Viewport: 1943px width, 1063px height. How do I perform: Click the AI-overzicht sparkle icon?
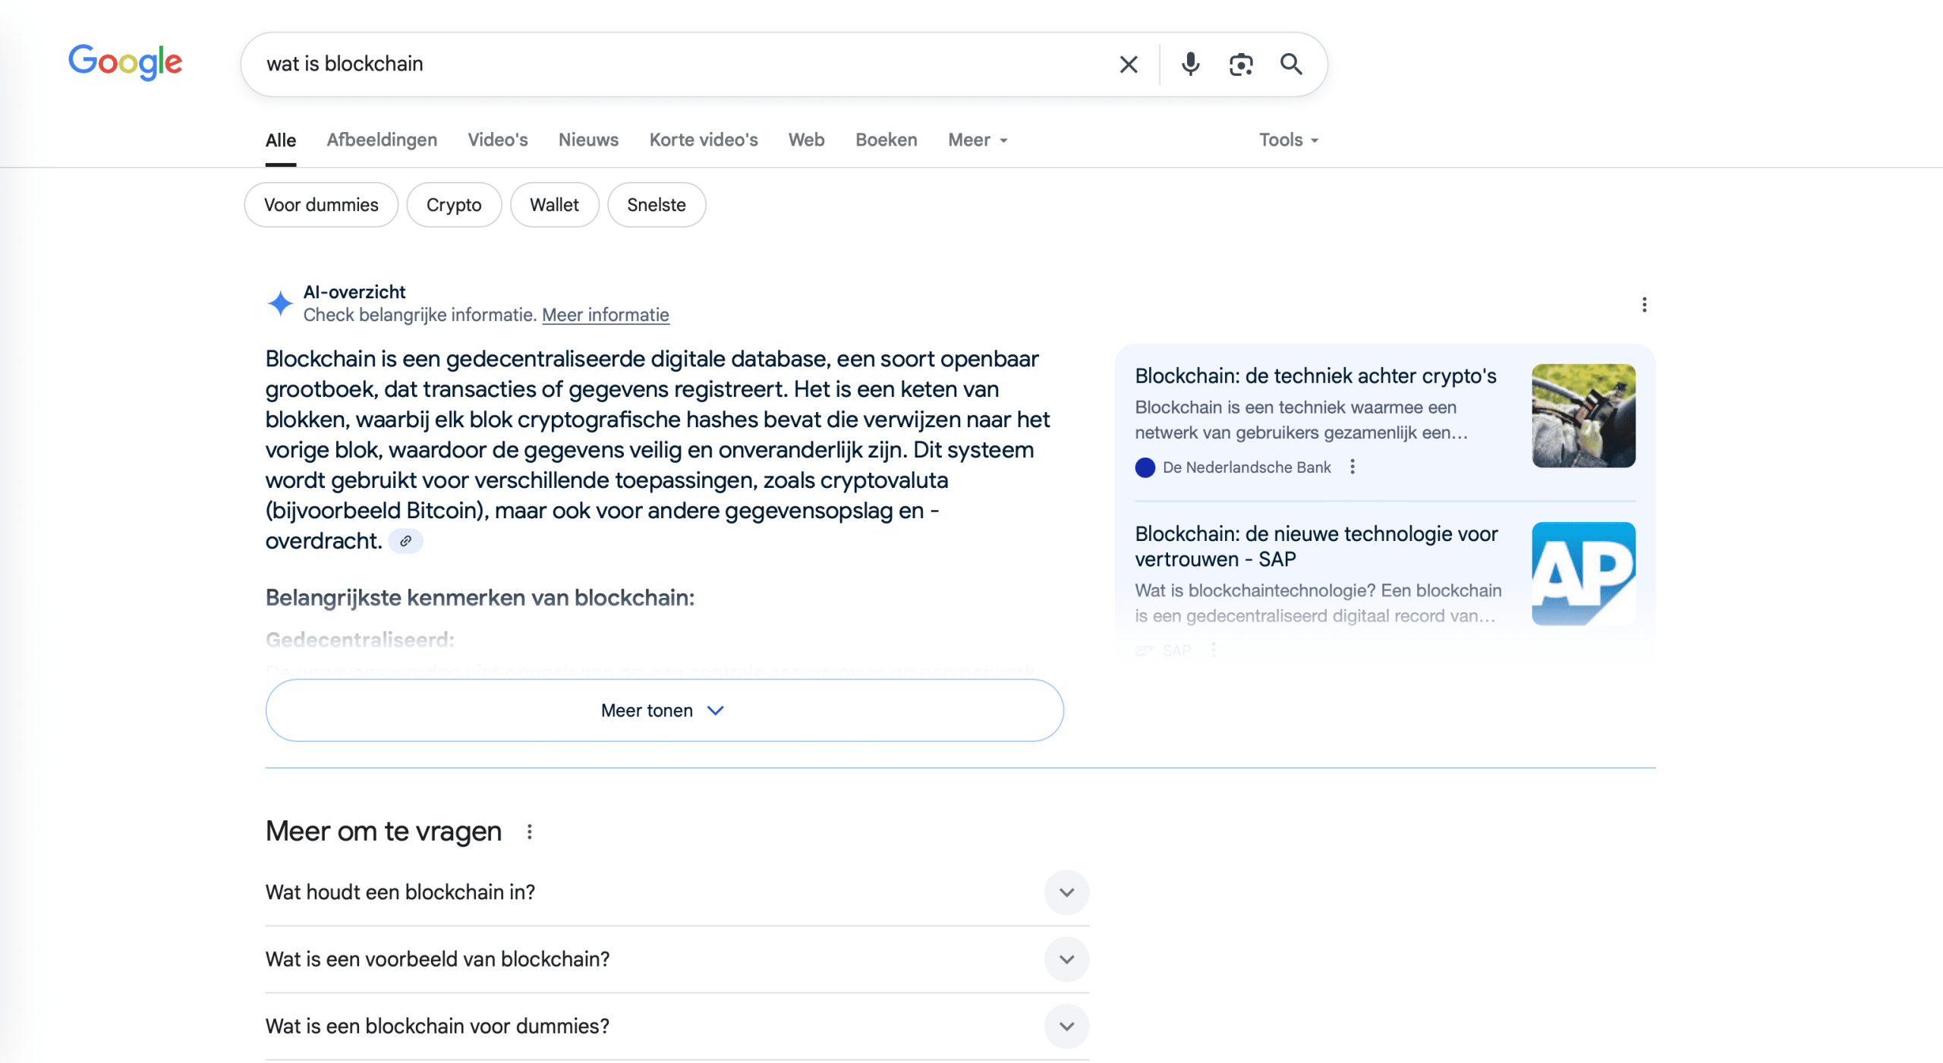pyautogui.click(x=280, y=303)
